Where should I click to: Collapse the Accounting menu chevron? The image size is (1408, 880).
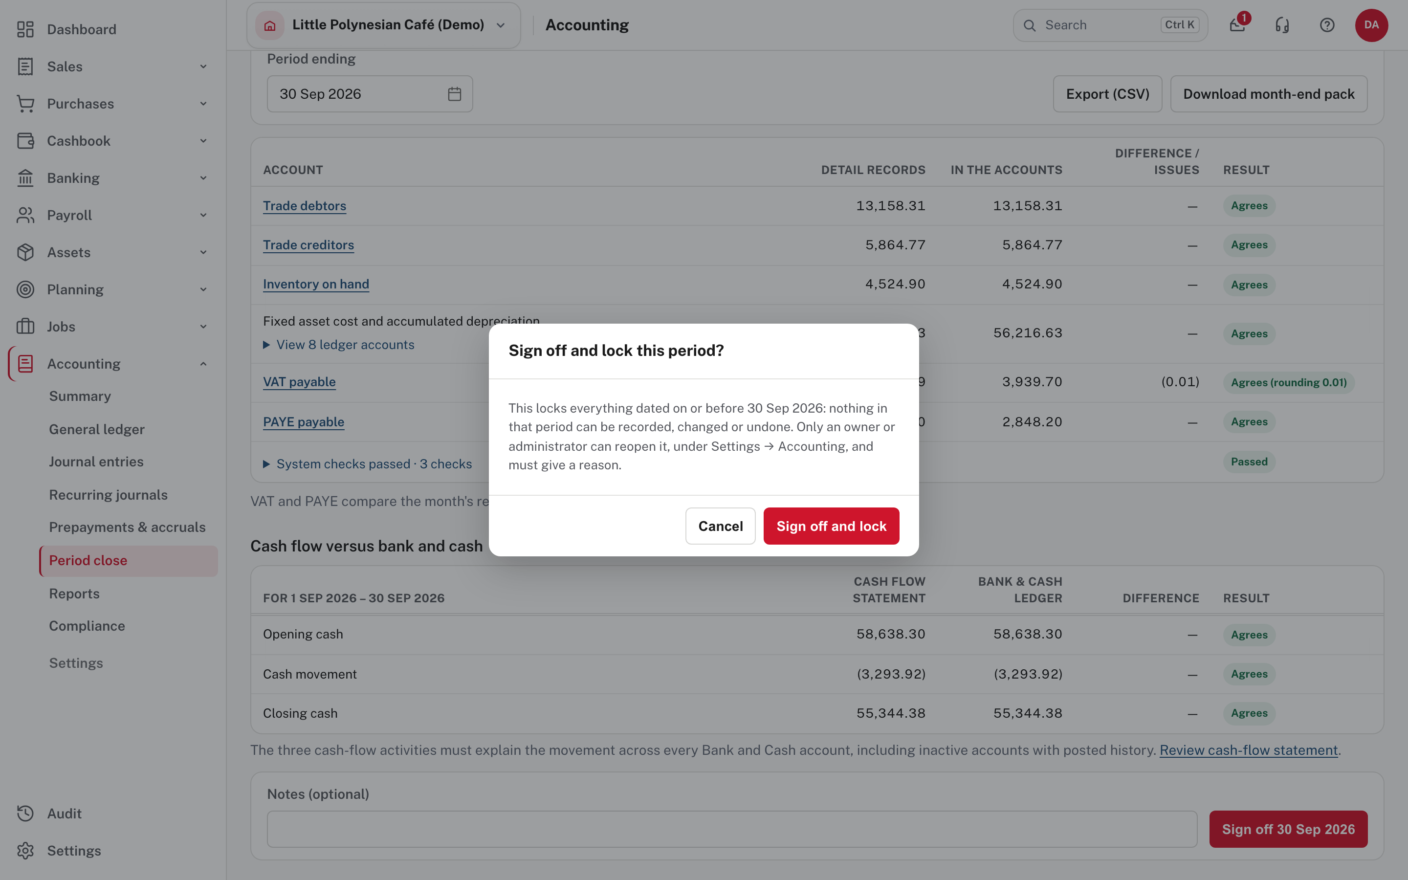(204, 364)
